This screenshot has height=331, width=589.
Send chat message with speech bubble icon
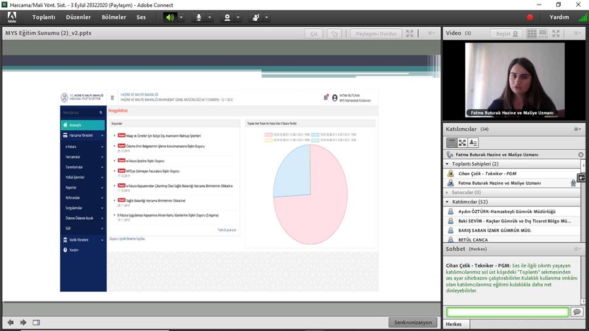tap(576, 312)
